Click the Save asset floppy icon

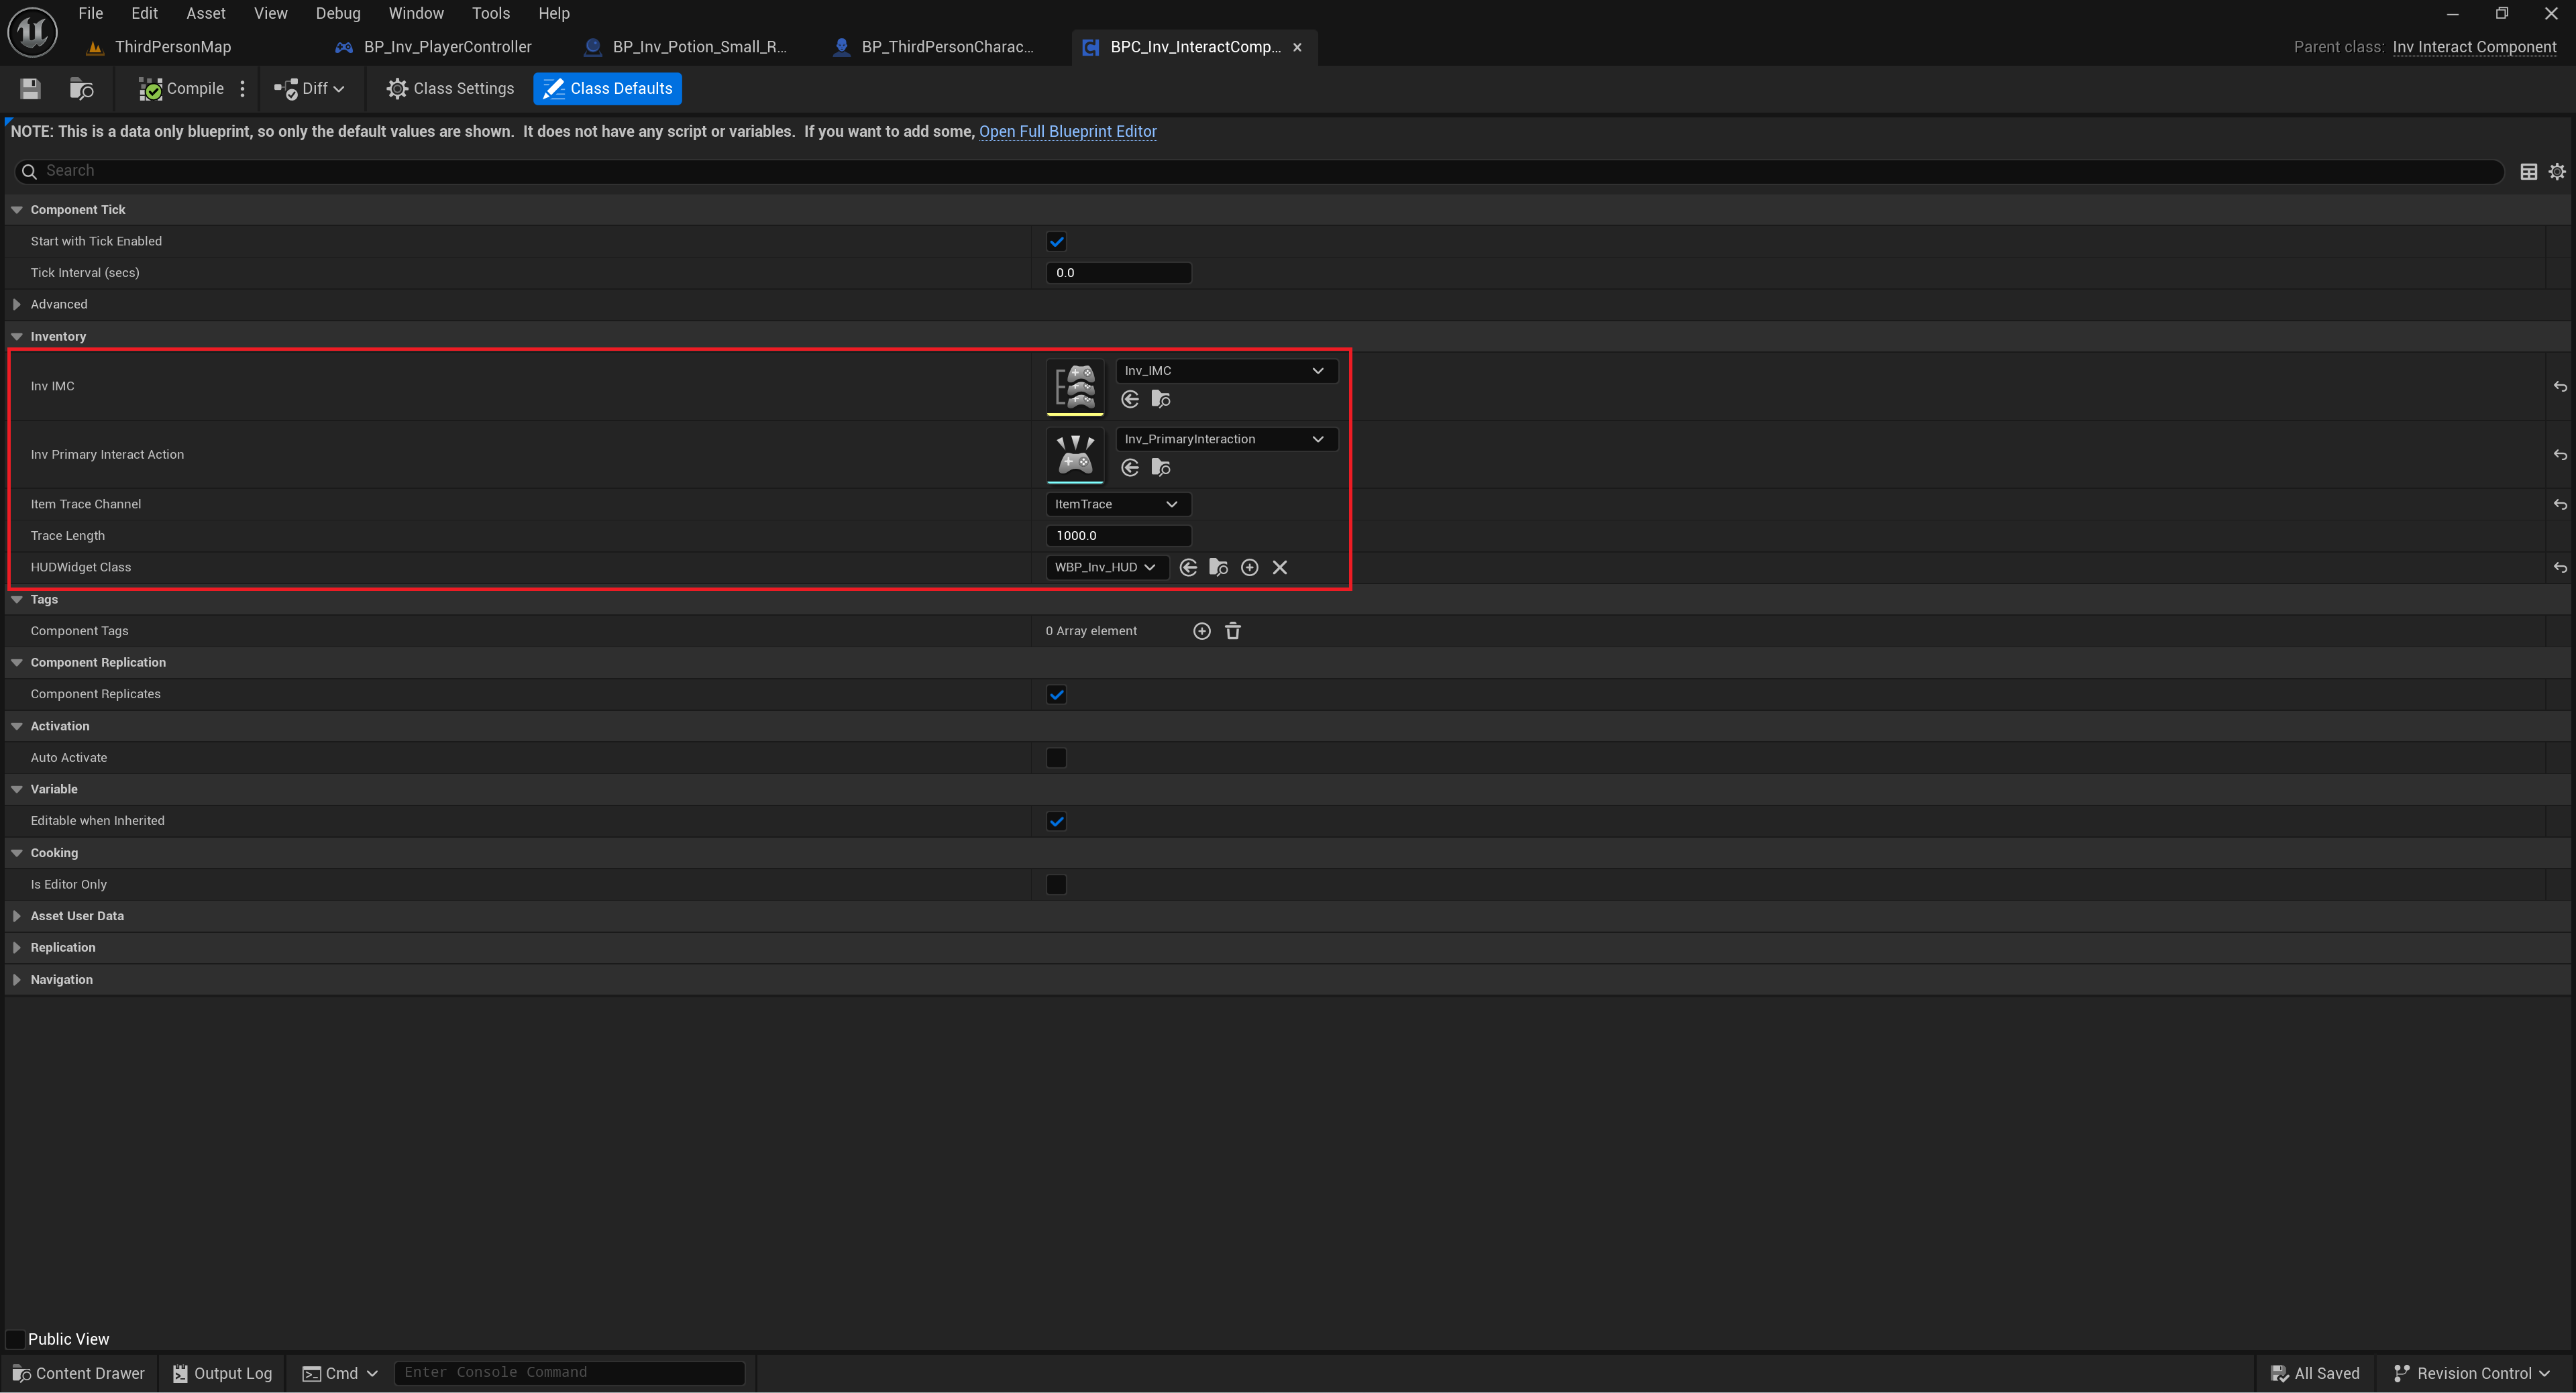point(30,88)
